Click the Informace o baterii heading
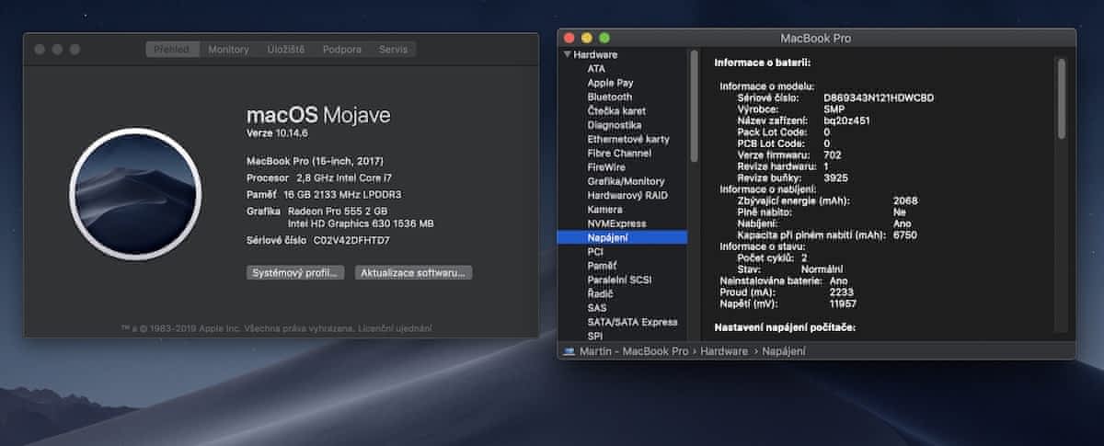Image resolution: width=1104 pixels, height=446 pixels. tap(763, 63)
